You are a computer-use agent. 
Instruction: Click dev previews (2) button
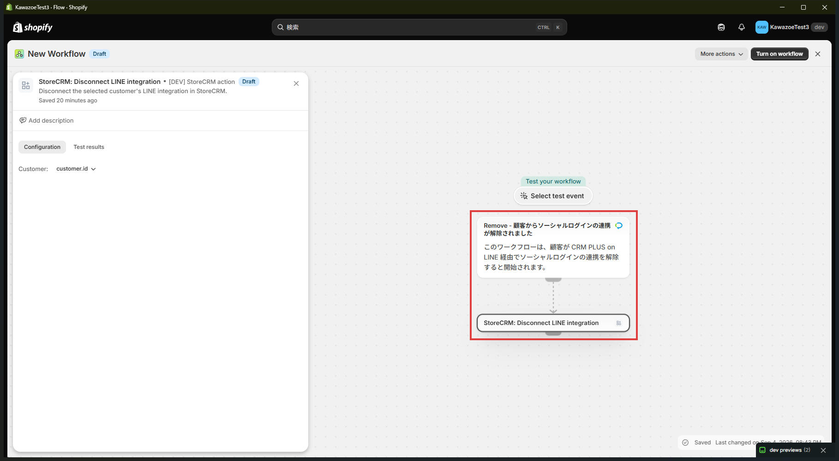click(x=790, y=450)
